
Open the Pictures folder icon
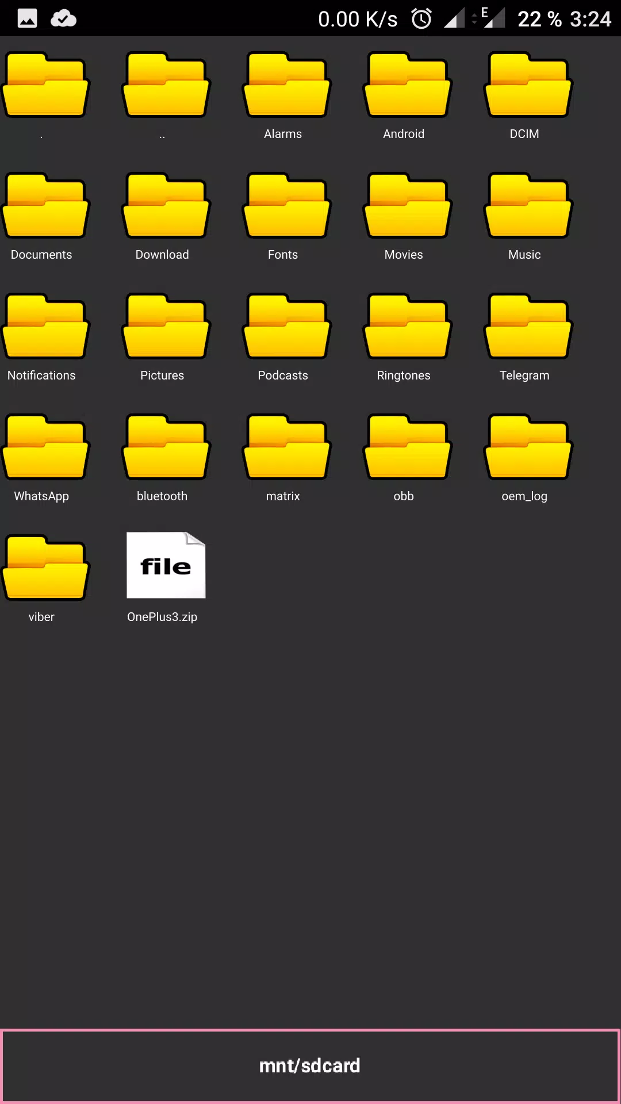click(166, 327)
